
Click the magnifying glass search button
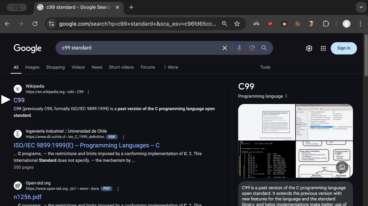pos(264,48)
